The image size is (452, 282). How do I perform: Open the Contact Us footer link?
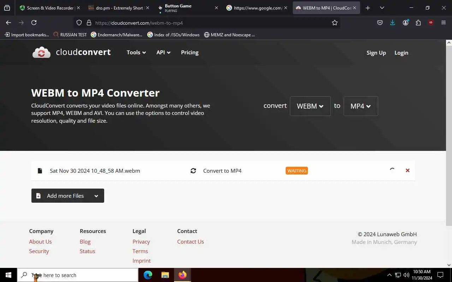pos(190,241)
